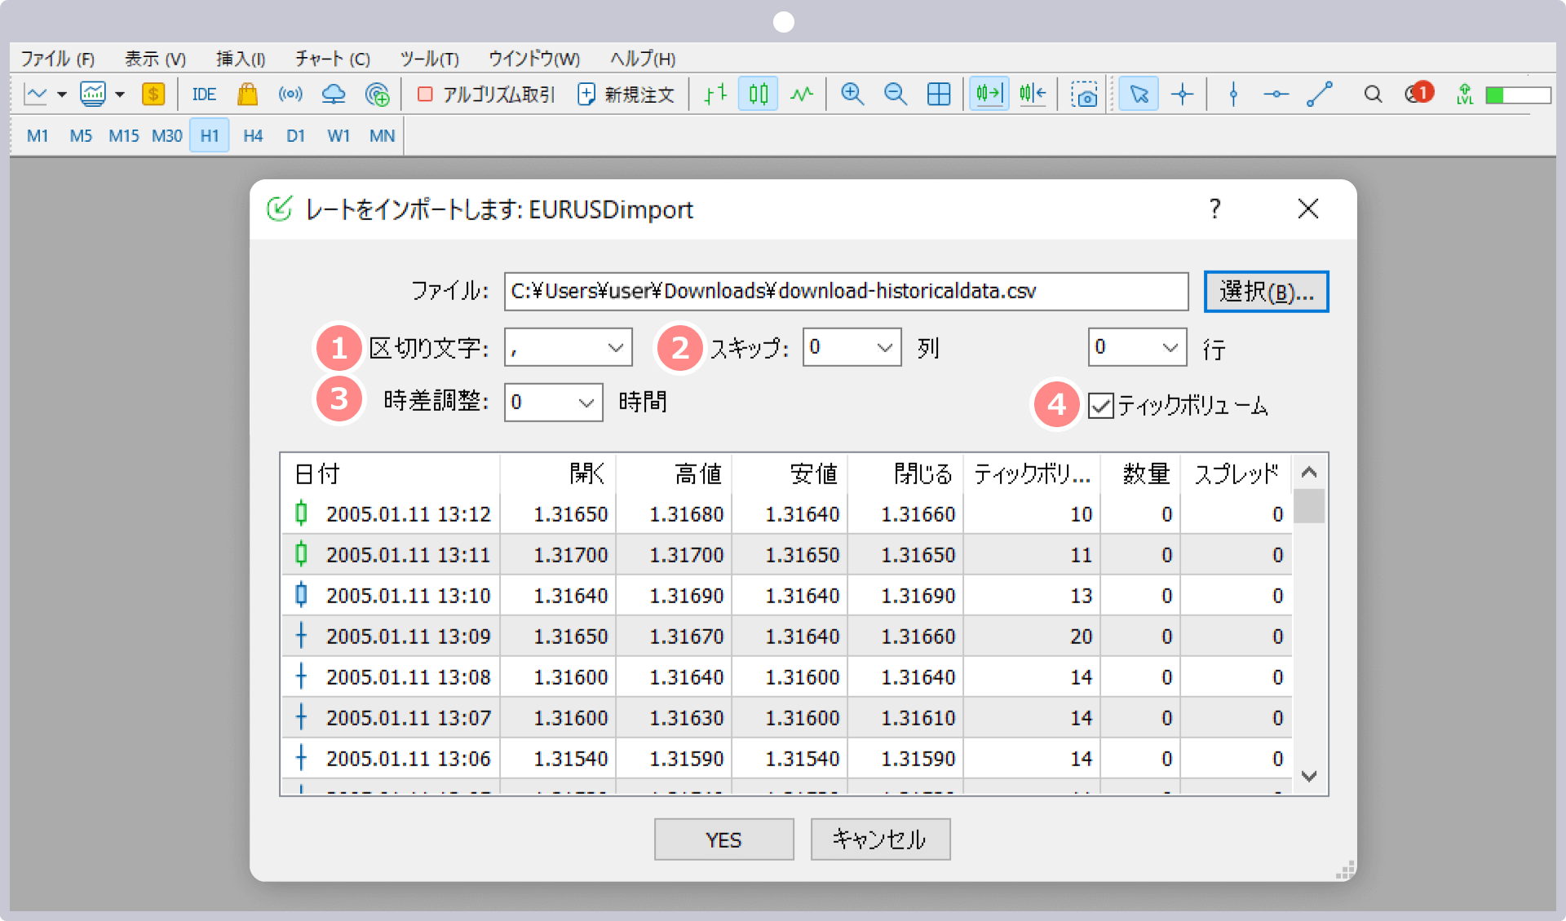Image resolution: width=1566 pixels, height=921 pixels.
Task: Select M30 timeframe
Action: tap(167, 135)
